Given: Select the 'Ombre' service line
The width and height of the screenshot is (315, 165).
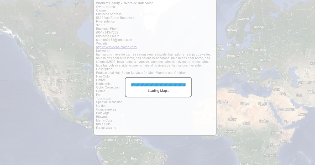Looking at the screenshot, I should click(x=101, y=80).
